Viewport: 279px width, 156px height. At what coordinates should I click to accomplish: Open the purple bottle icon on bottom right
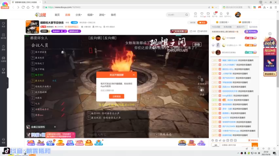click(x=201, y=142)
